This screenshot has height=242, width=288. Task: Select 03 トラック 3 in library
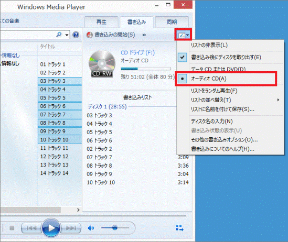[x=60, y=81]
